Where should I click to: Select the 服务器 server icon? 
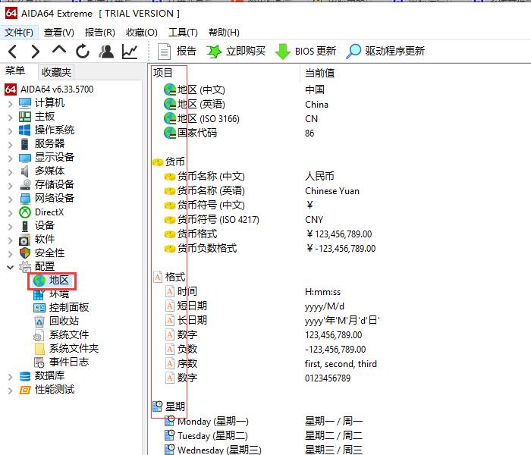tap(25, 144)
